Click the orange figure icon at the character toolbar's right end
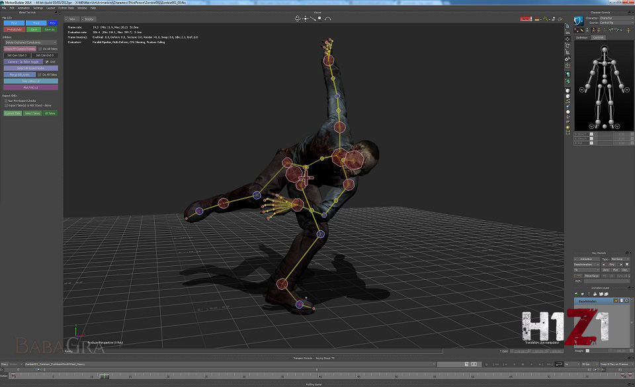The width and height of the screenshot is (635, 387). 628,30
